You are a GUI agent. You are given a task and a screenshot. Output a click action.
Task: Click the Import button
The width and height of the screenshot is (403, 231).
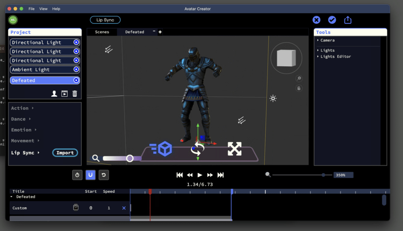pos(65,153)
